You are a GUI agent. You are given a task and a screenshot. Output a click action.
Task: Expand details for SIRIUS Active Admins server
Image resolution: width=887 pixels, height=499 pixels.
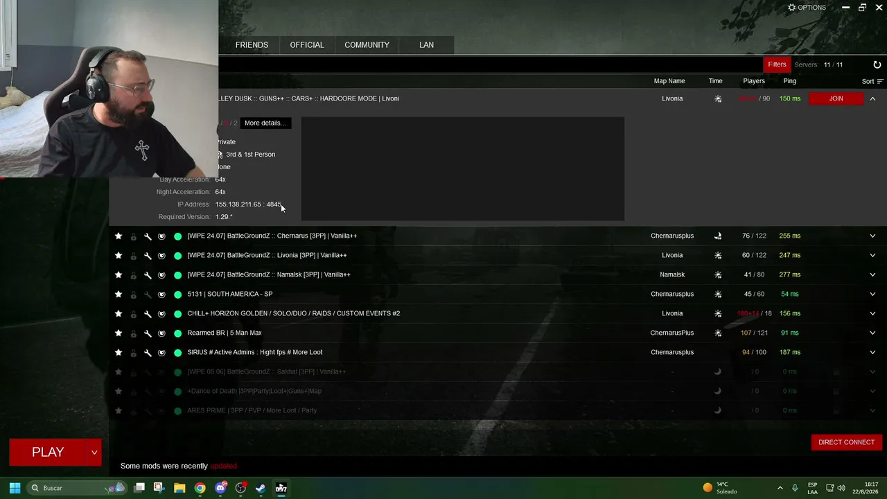click(x=872, y=352)
